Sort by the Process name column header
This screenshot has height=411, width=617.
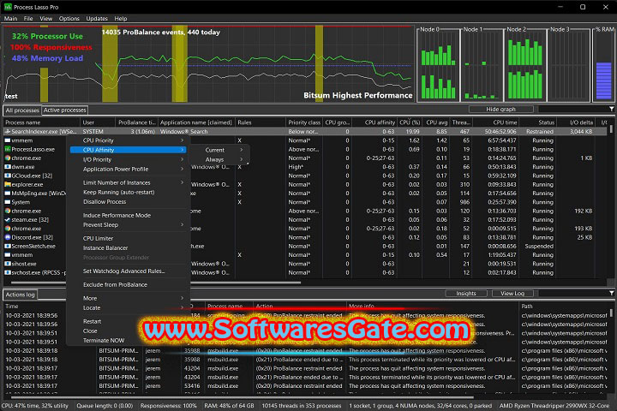tap(42, 122)
